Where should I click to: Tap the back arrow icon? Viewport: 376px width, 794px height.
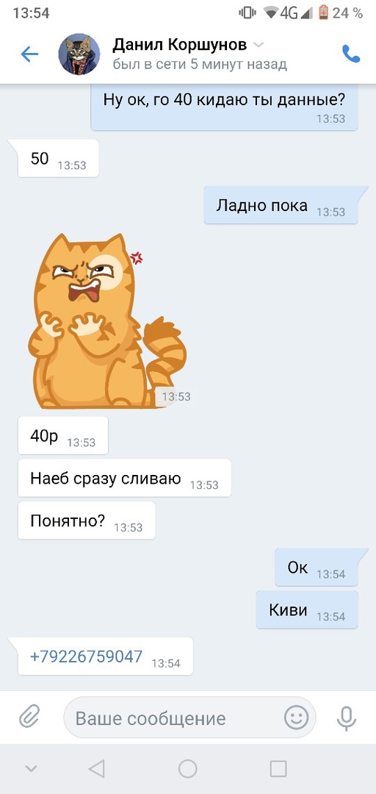point(29,54)
